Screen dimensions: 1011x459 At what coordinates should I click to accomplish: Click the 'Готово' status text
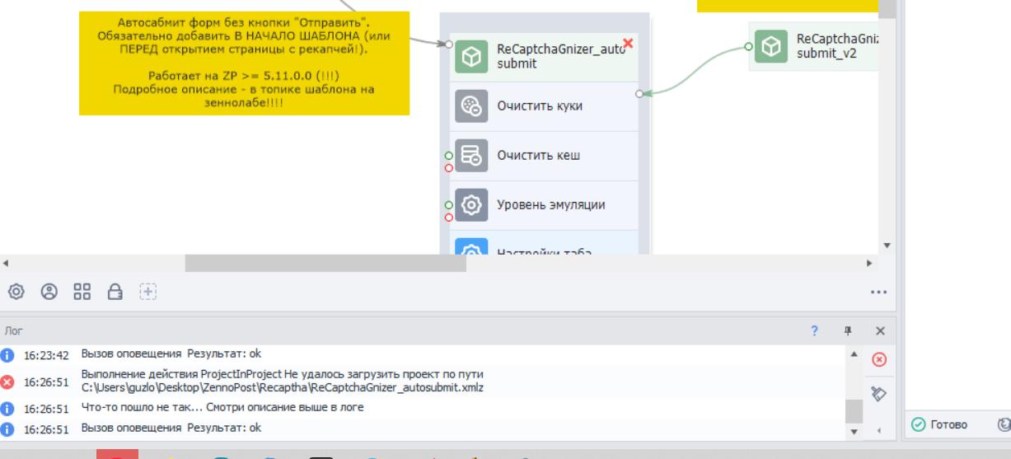coord(949,425)
